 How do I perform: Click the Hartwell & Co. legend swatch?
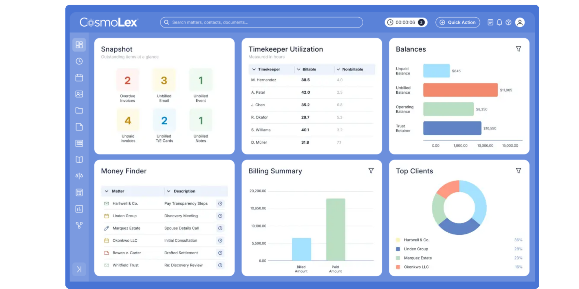pos(398,240)
